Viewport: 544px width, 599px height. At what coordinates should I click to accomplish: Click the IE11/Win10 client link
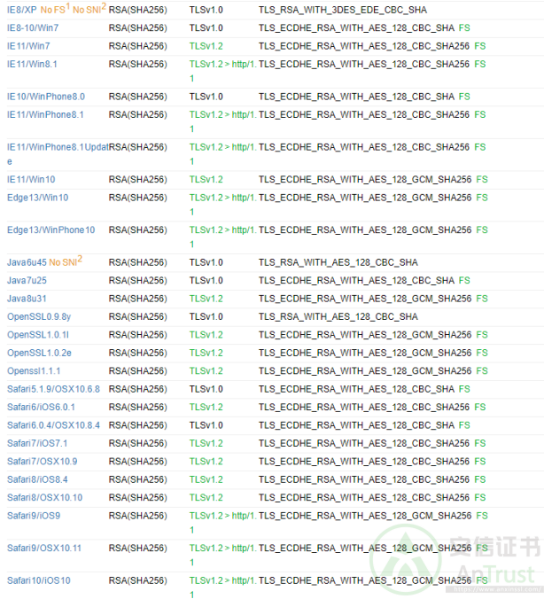(31, 179)
